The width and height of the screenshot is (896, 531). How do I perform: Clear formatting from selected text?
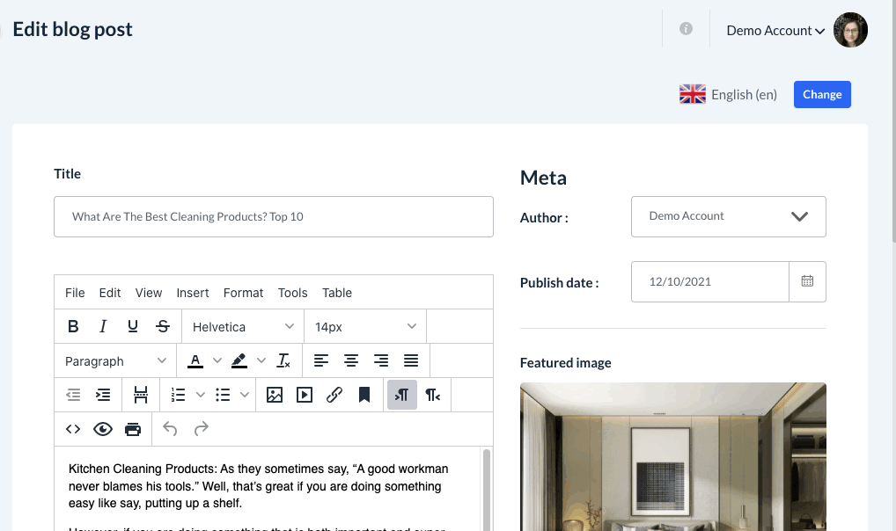click(283, 360)
